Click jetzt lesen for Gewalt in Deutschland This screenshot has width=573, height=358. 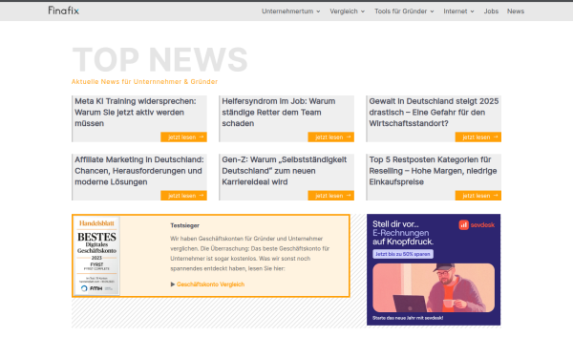(478, 137)
